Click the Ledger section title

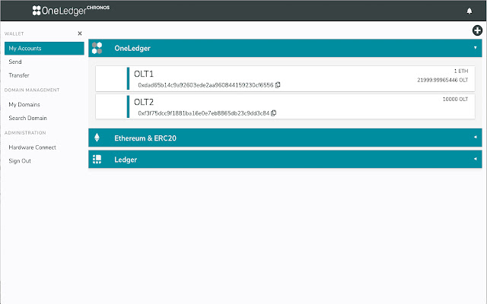pos(126,160)
